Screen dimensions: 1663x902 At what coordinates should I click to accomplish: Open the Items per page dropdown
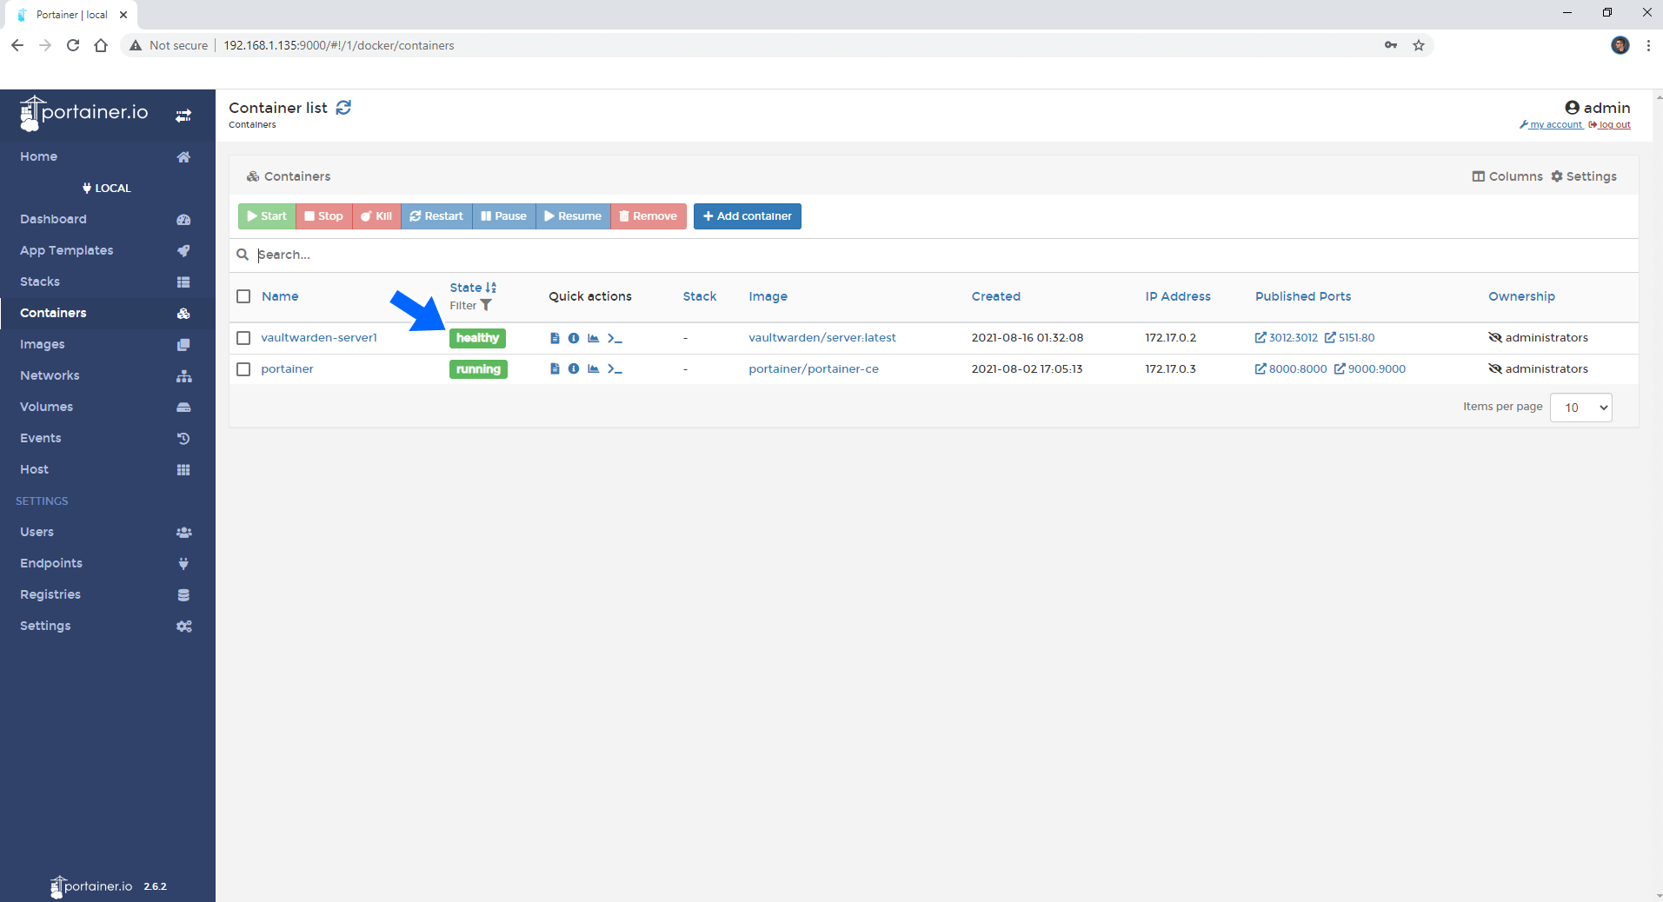tap(1580, 407)
